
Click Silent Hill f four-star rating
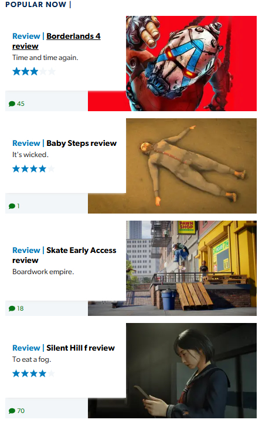pos(33,374)
